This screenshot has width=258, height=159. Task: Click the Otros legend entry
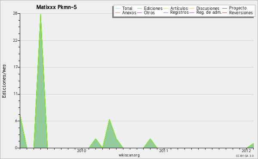pos(149,12)
